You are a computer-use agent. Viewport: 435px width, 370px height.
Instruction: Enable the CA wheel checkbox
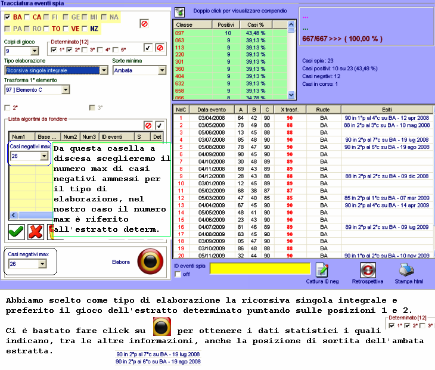click(27, 17)
